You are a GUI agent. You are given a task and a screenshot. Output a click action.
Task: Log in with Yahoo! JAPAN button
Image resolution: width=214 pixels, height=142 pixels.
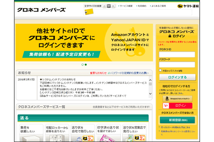tap(177, 106)
